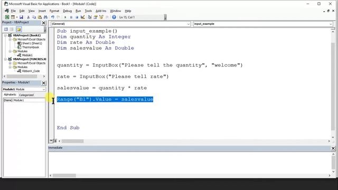Click inside the Immediate window text area

(190, 163)
